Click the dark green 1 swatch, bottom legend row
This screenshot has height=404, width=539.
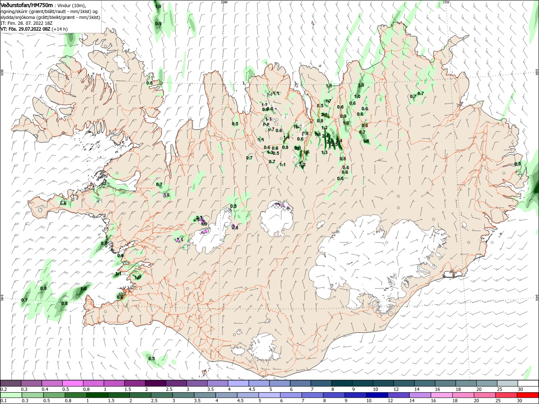(x=97, y=395)
